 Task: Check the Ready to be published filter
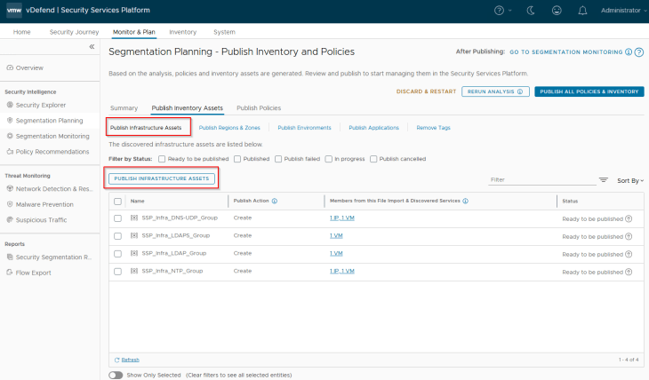point(162,159)
